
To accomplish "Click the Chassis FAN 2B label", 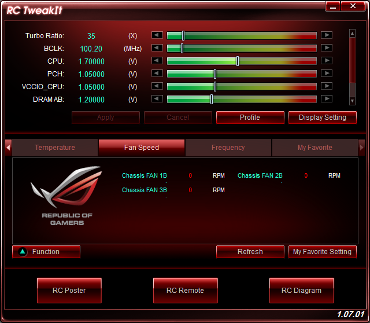I will tap(260, 175).
